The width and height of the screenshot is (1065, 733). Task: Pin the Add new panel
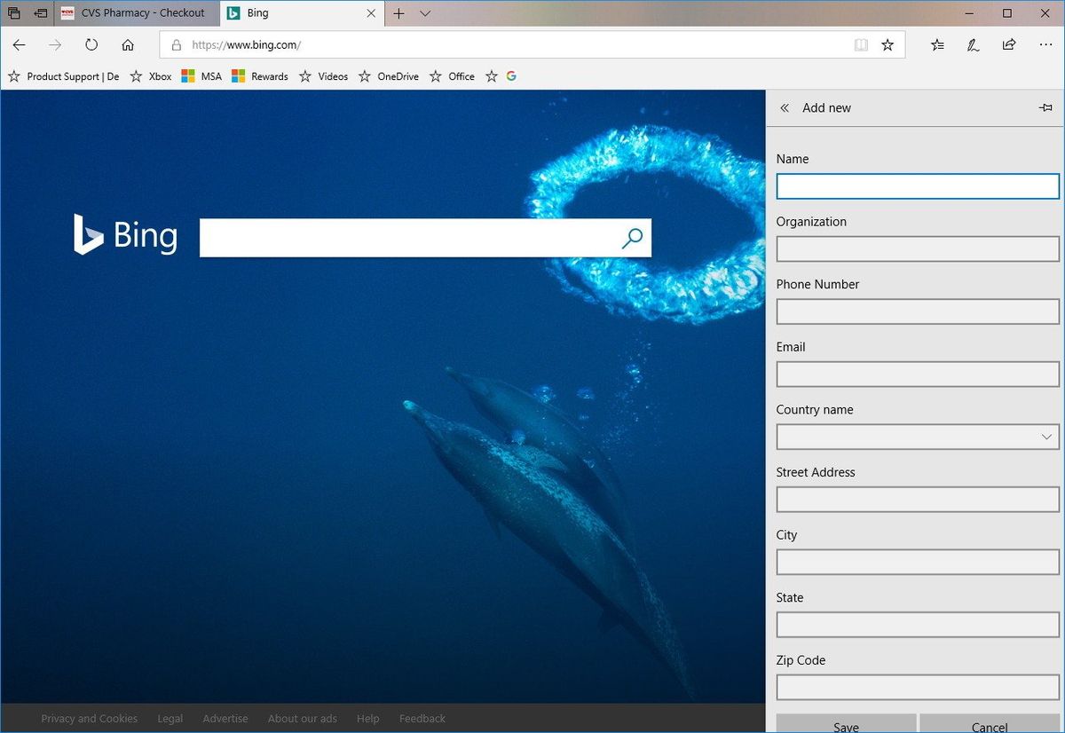pyautogui.click(x=1045, y=106)
